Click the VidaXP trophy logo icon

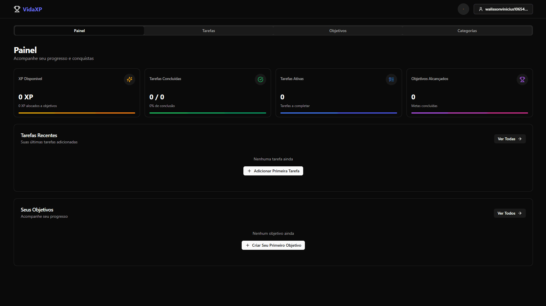point(17,9)
